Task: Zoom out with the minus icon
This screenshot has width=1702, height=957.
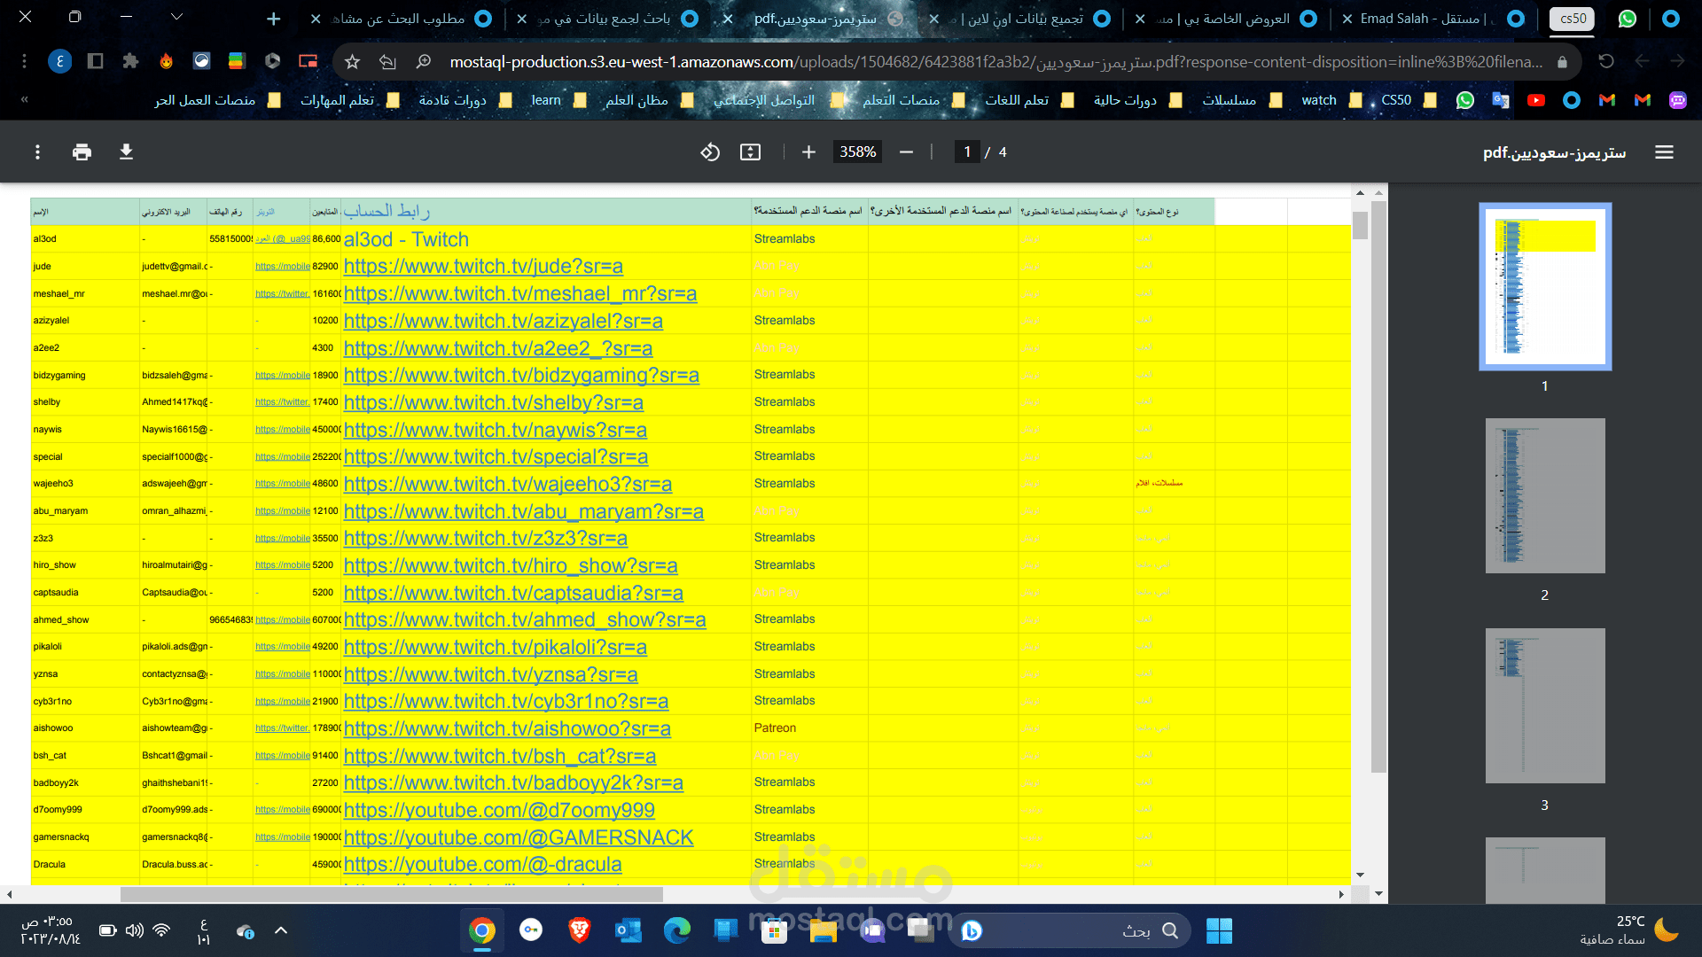Action: [906, 152]
